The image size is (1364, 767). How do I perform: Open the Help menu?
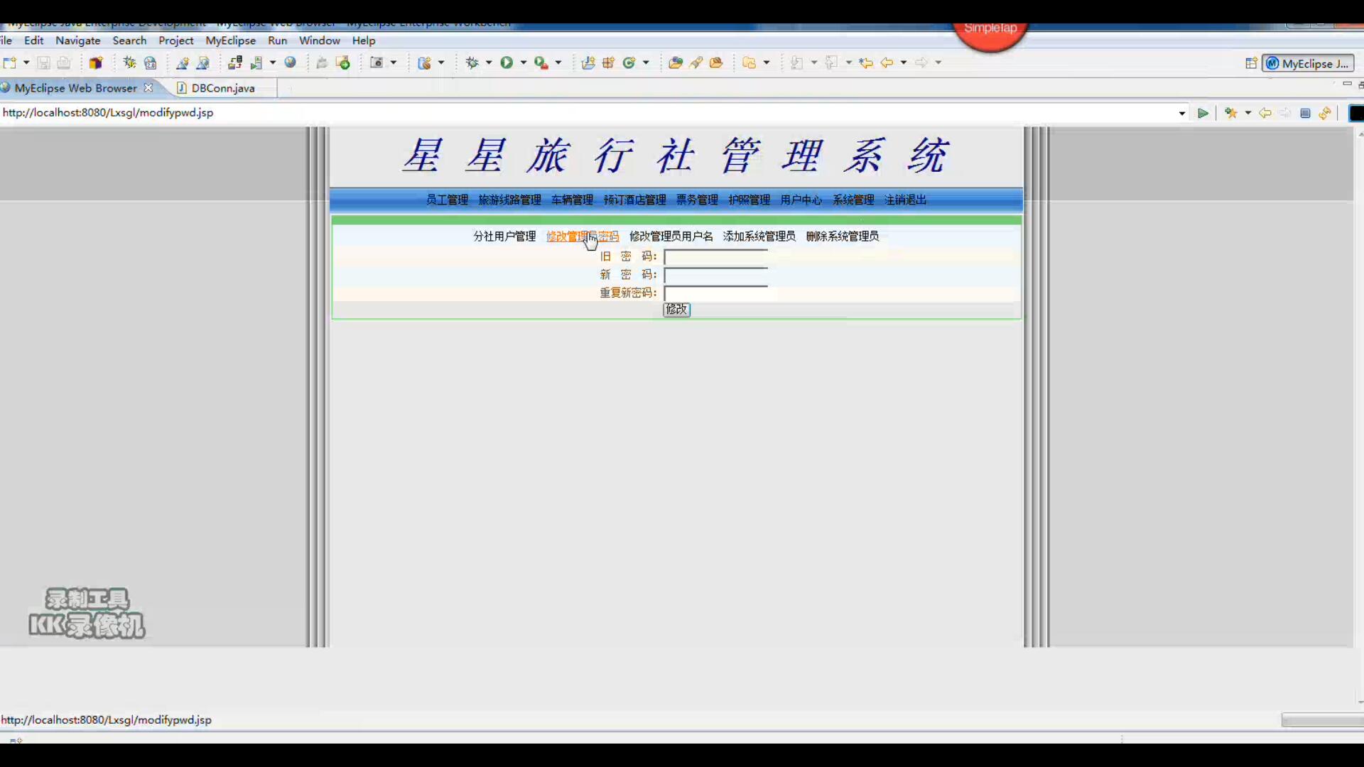[364, 40]
